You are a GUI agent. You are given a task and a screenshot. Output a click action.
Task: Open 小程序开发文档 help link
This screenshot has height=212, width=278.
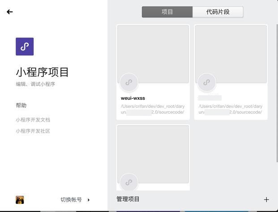click(33, 120)
